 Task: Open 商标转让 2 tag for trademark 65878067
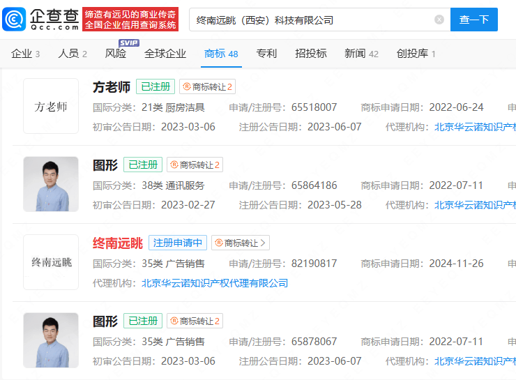click(195, 321)
